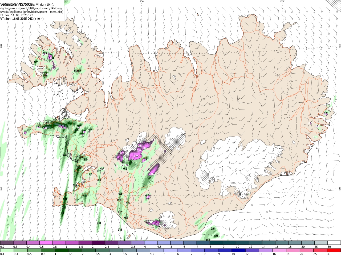
Task: Click the 'VT: Sun. 16.03.2025 04Z' line
Action: click(16, 19)
